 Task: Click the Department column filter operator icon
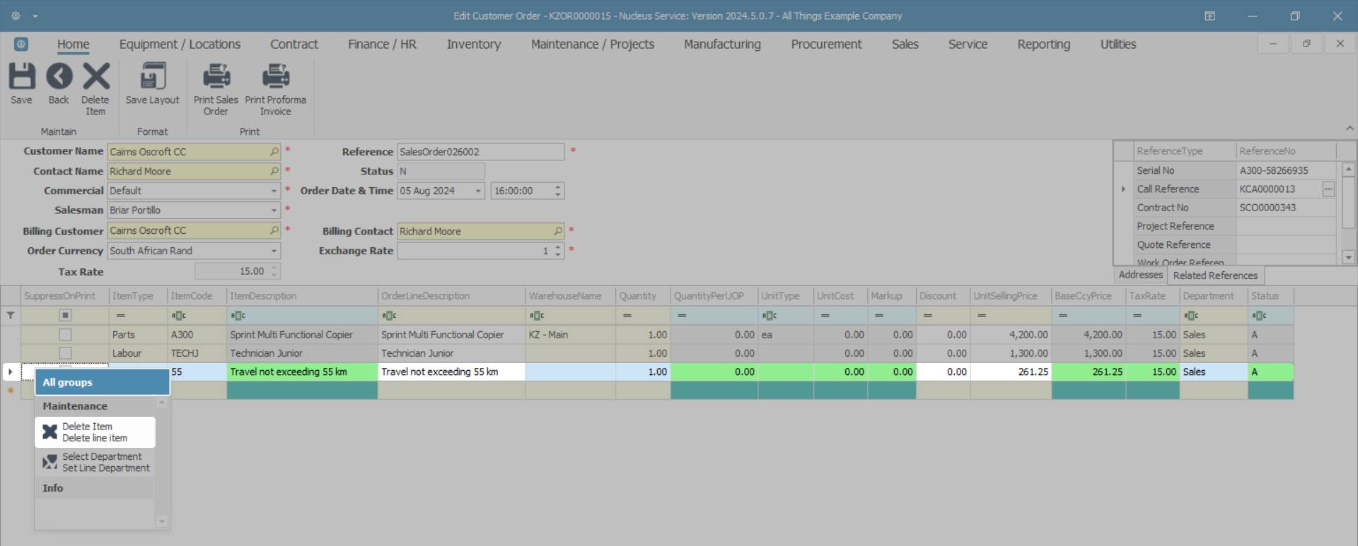[1191, 316]
